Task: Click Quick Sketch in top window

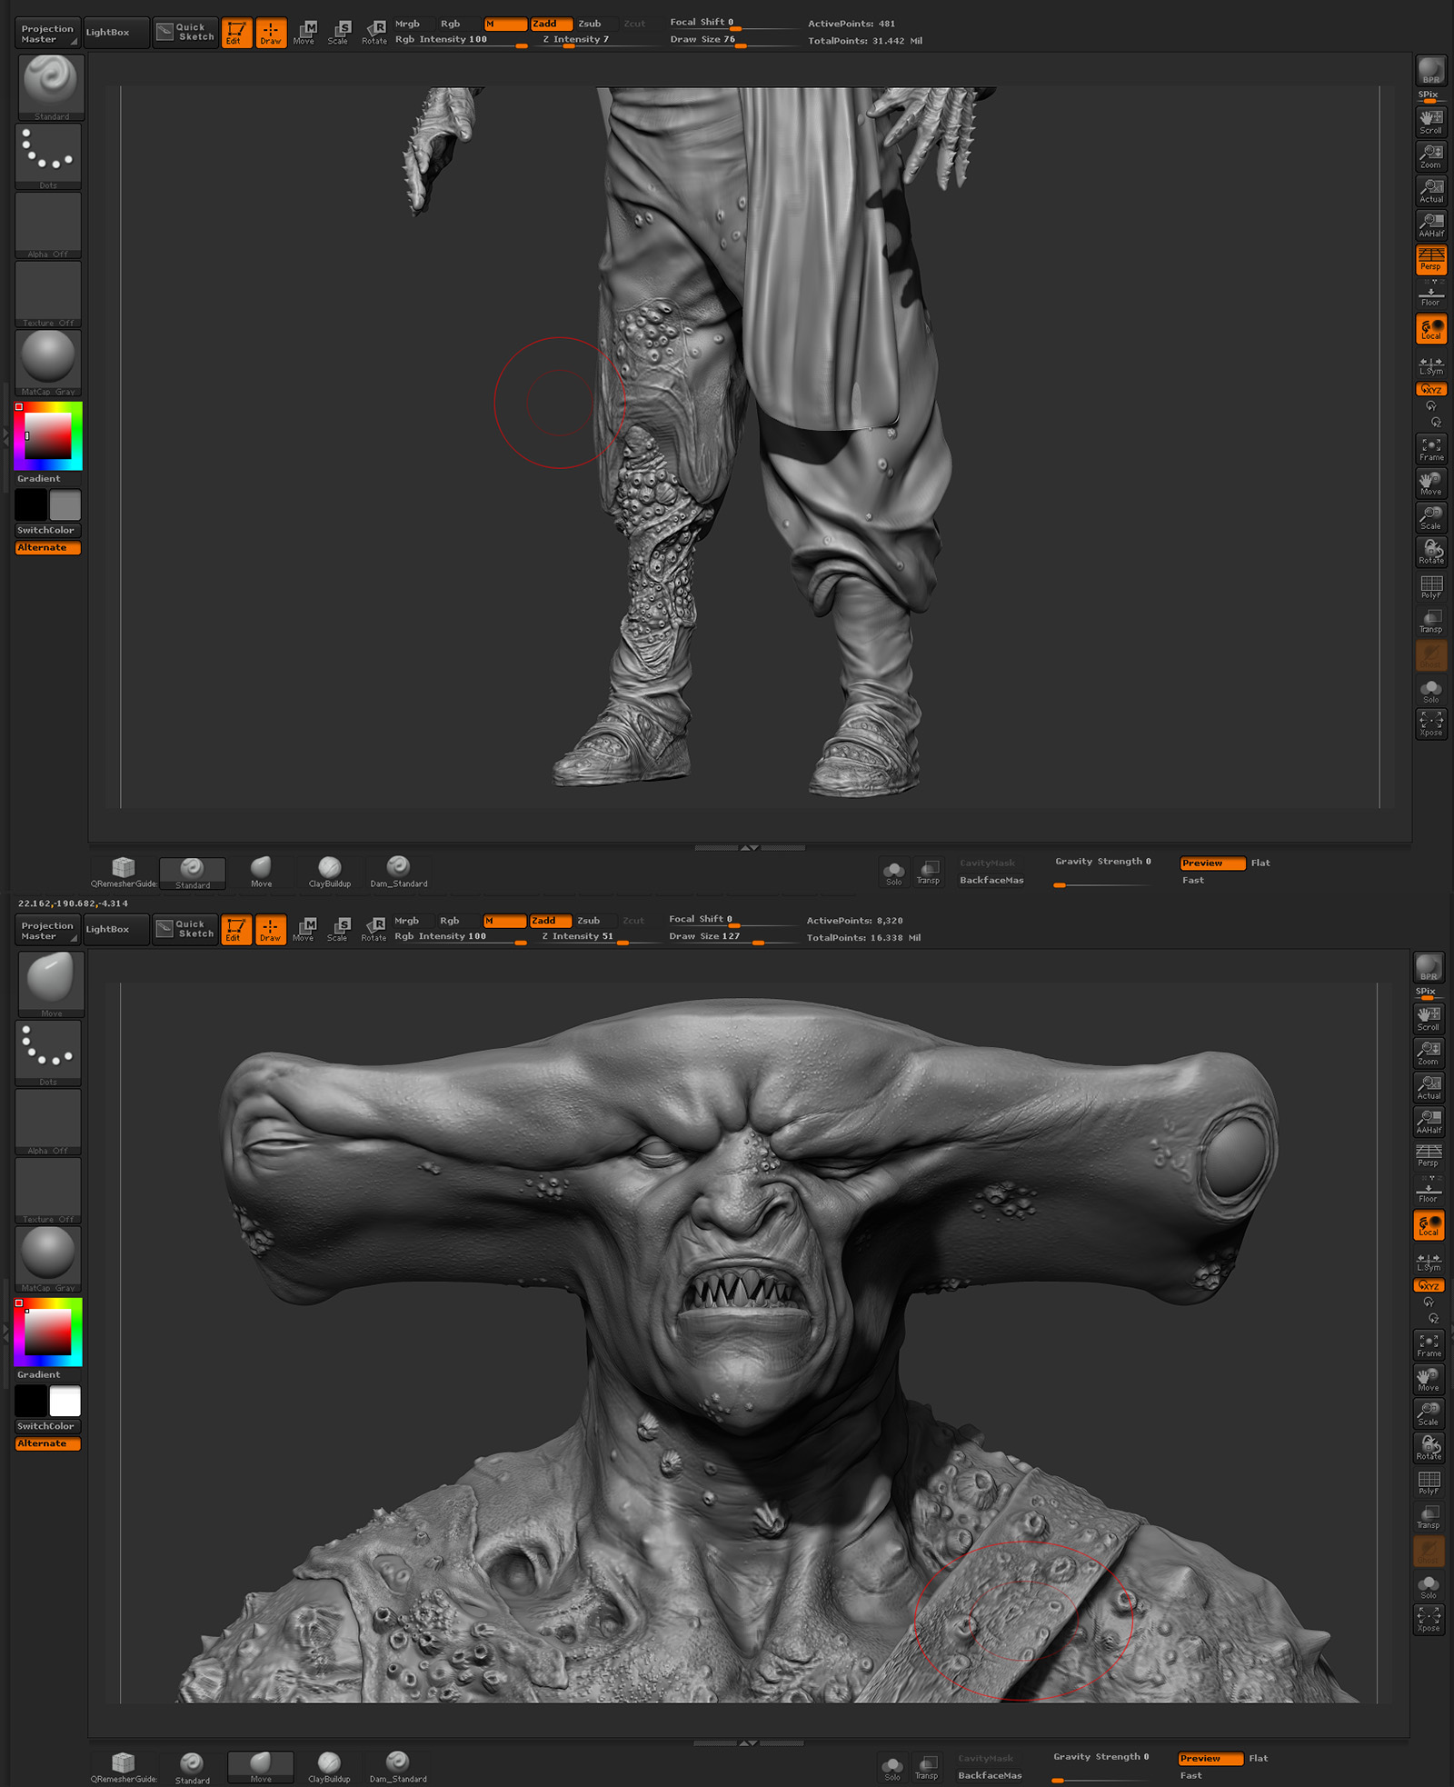Action: click(x=185, y=33)
